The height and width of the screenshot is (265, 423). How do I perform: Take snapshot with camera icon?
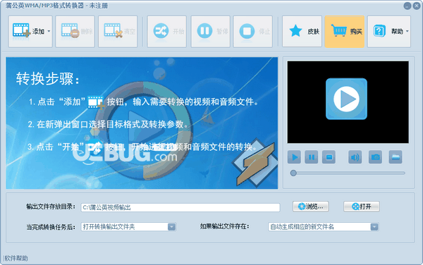pyautogui.click(x=375, y=157)
